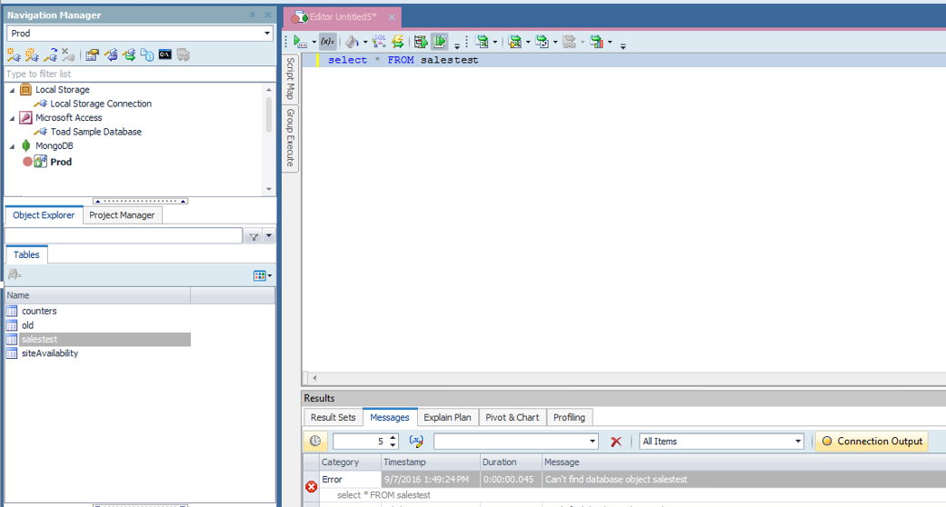Switch to the Explain Plan tab
Screen dimensions: 946x507
(447, 417)
